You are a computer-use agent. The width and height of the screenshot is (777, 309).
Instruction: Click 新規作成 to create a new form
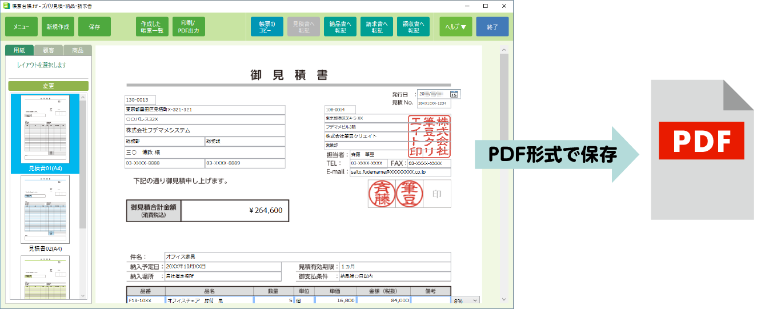pos(58,27)
